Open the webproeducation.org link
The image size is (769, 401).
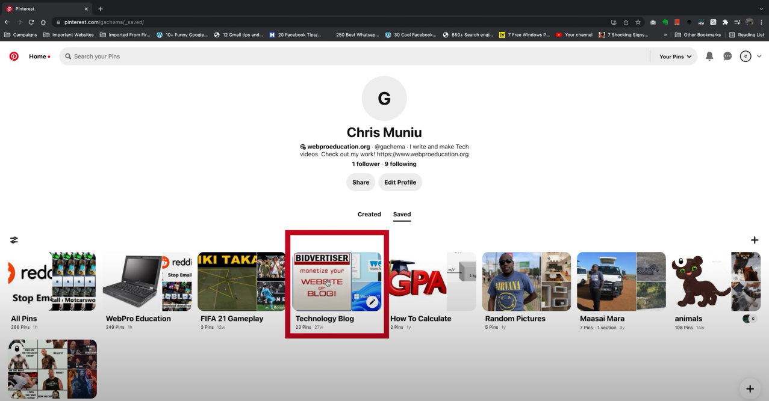[x=338, y=147]
